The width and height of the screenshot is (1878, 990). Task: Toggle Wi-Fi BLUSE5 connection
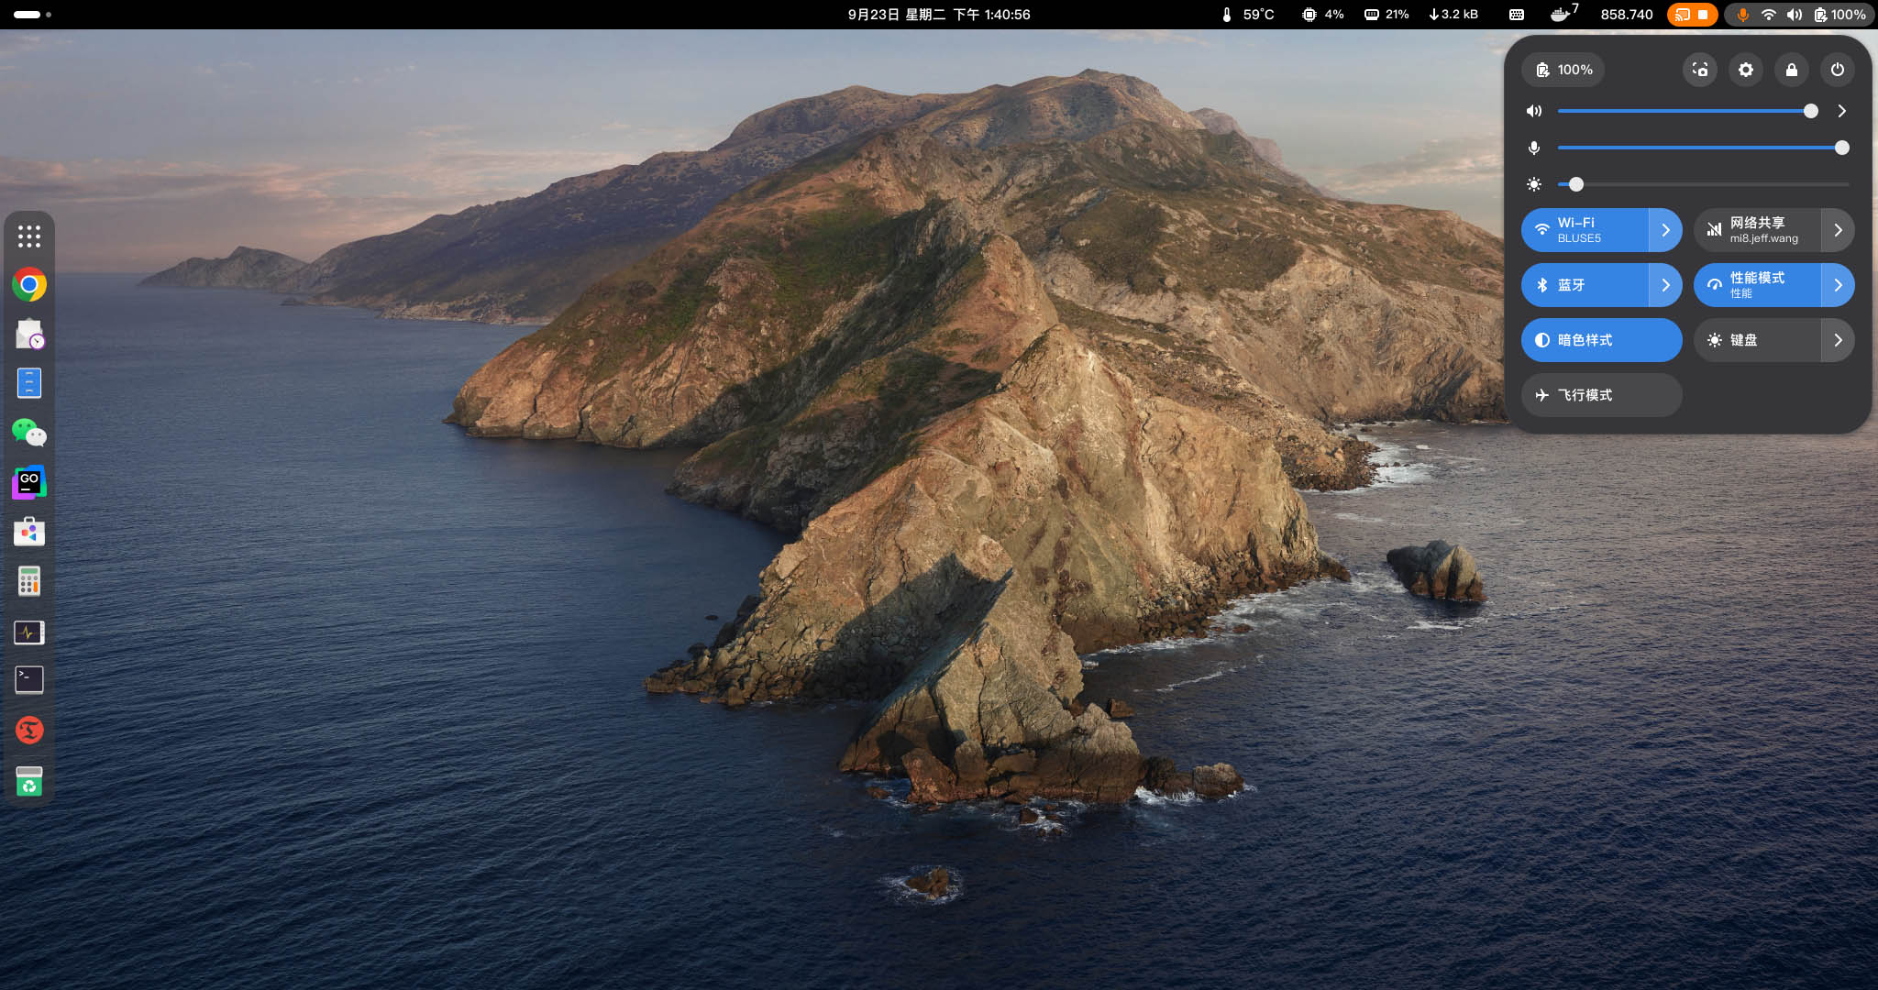click(x=1585, y=230)
